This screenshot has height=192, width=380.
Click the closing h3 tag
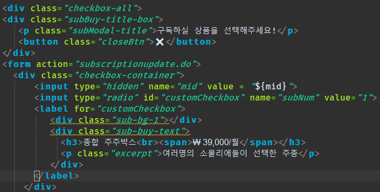click(x=292, y=142)
